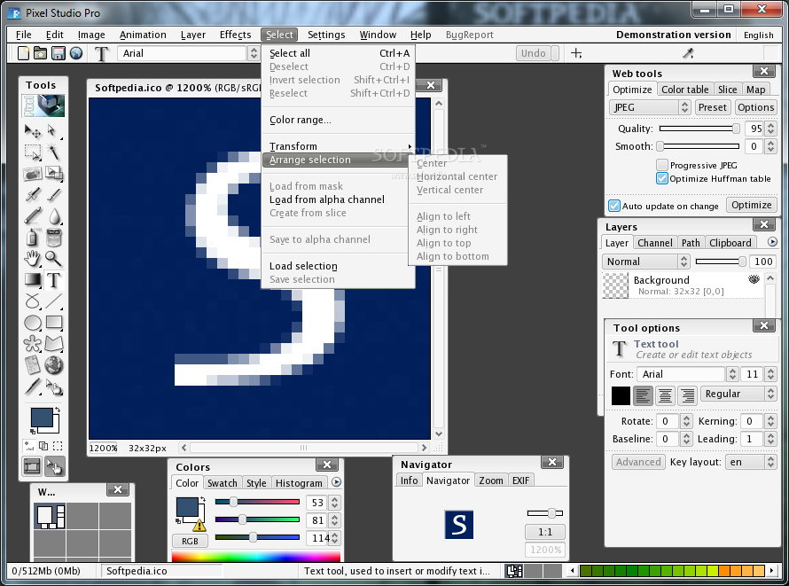Open the Effects menu
789x586 pixels.
click(235, 35)
